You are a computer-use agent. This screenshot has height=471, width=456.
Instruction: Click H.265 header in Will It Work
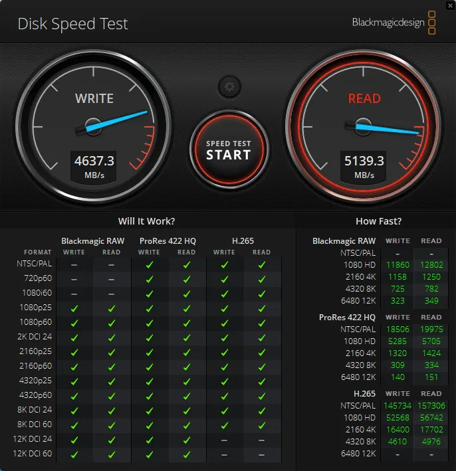[243, 241]
